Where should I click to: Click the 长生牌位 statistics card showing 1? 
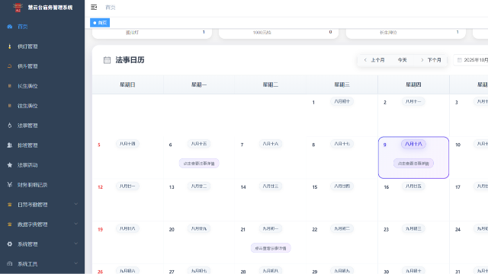click(x=406, y=33)
